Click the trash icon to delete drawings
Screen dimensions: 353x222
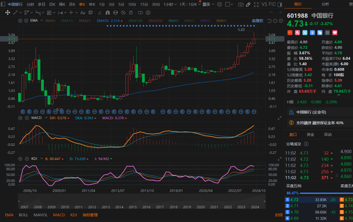131,12
